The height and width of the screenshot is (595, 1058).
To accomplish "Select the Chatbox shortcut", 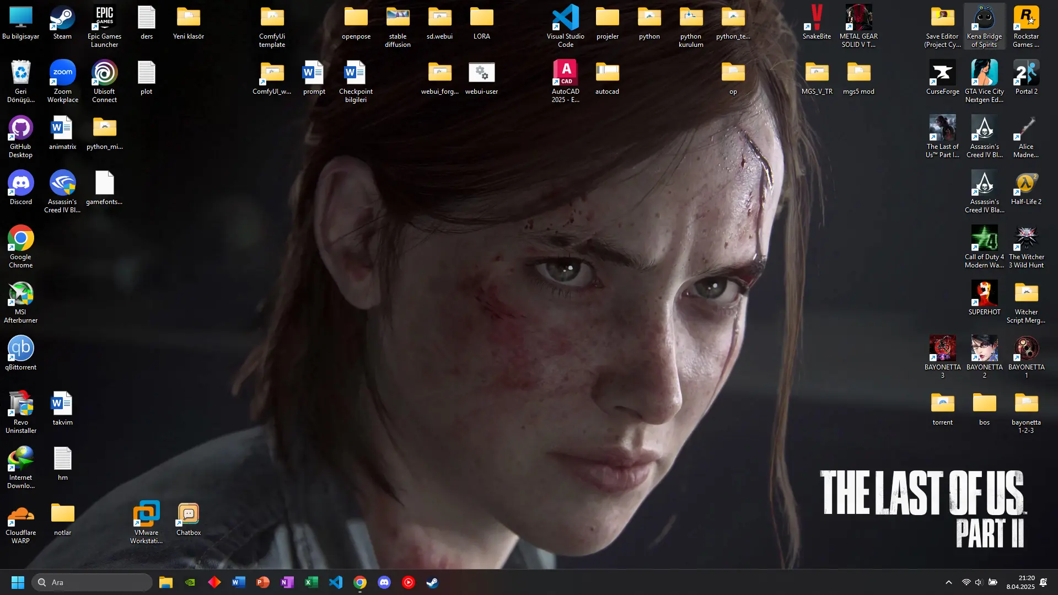I will [189, 519].
